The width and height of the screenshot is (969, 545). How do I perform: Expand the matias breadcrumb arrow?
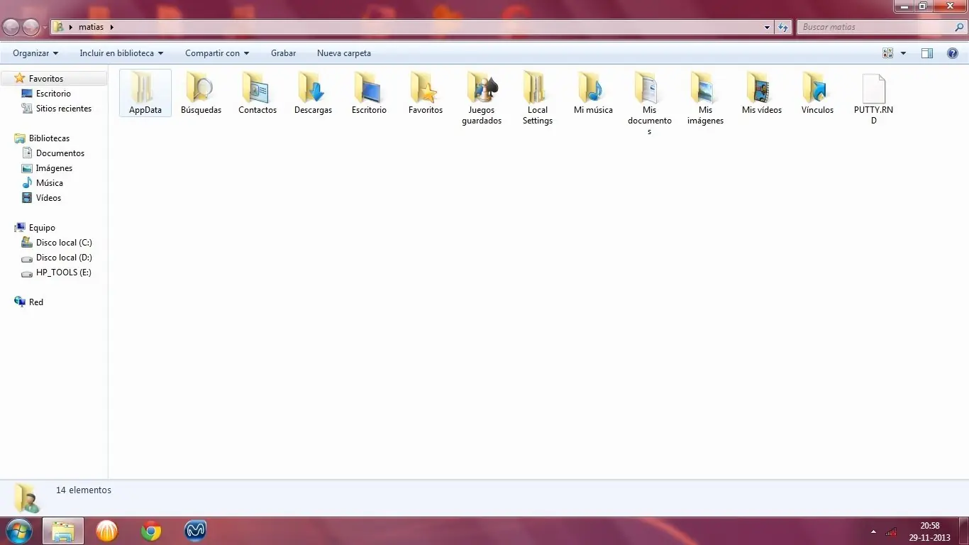112,27
